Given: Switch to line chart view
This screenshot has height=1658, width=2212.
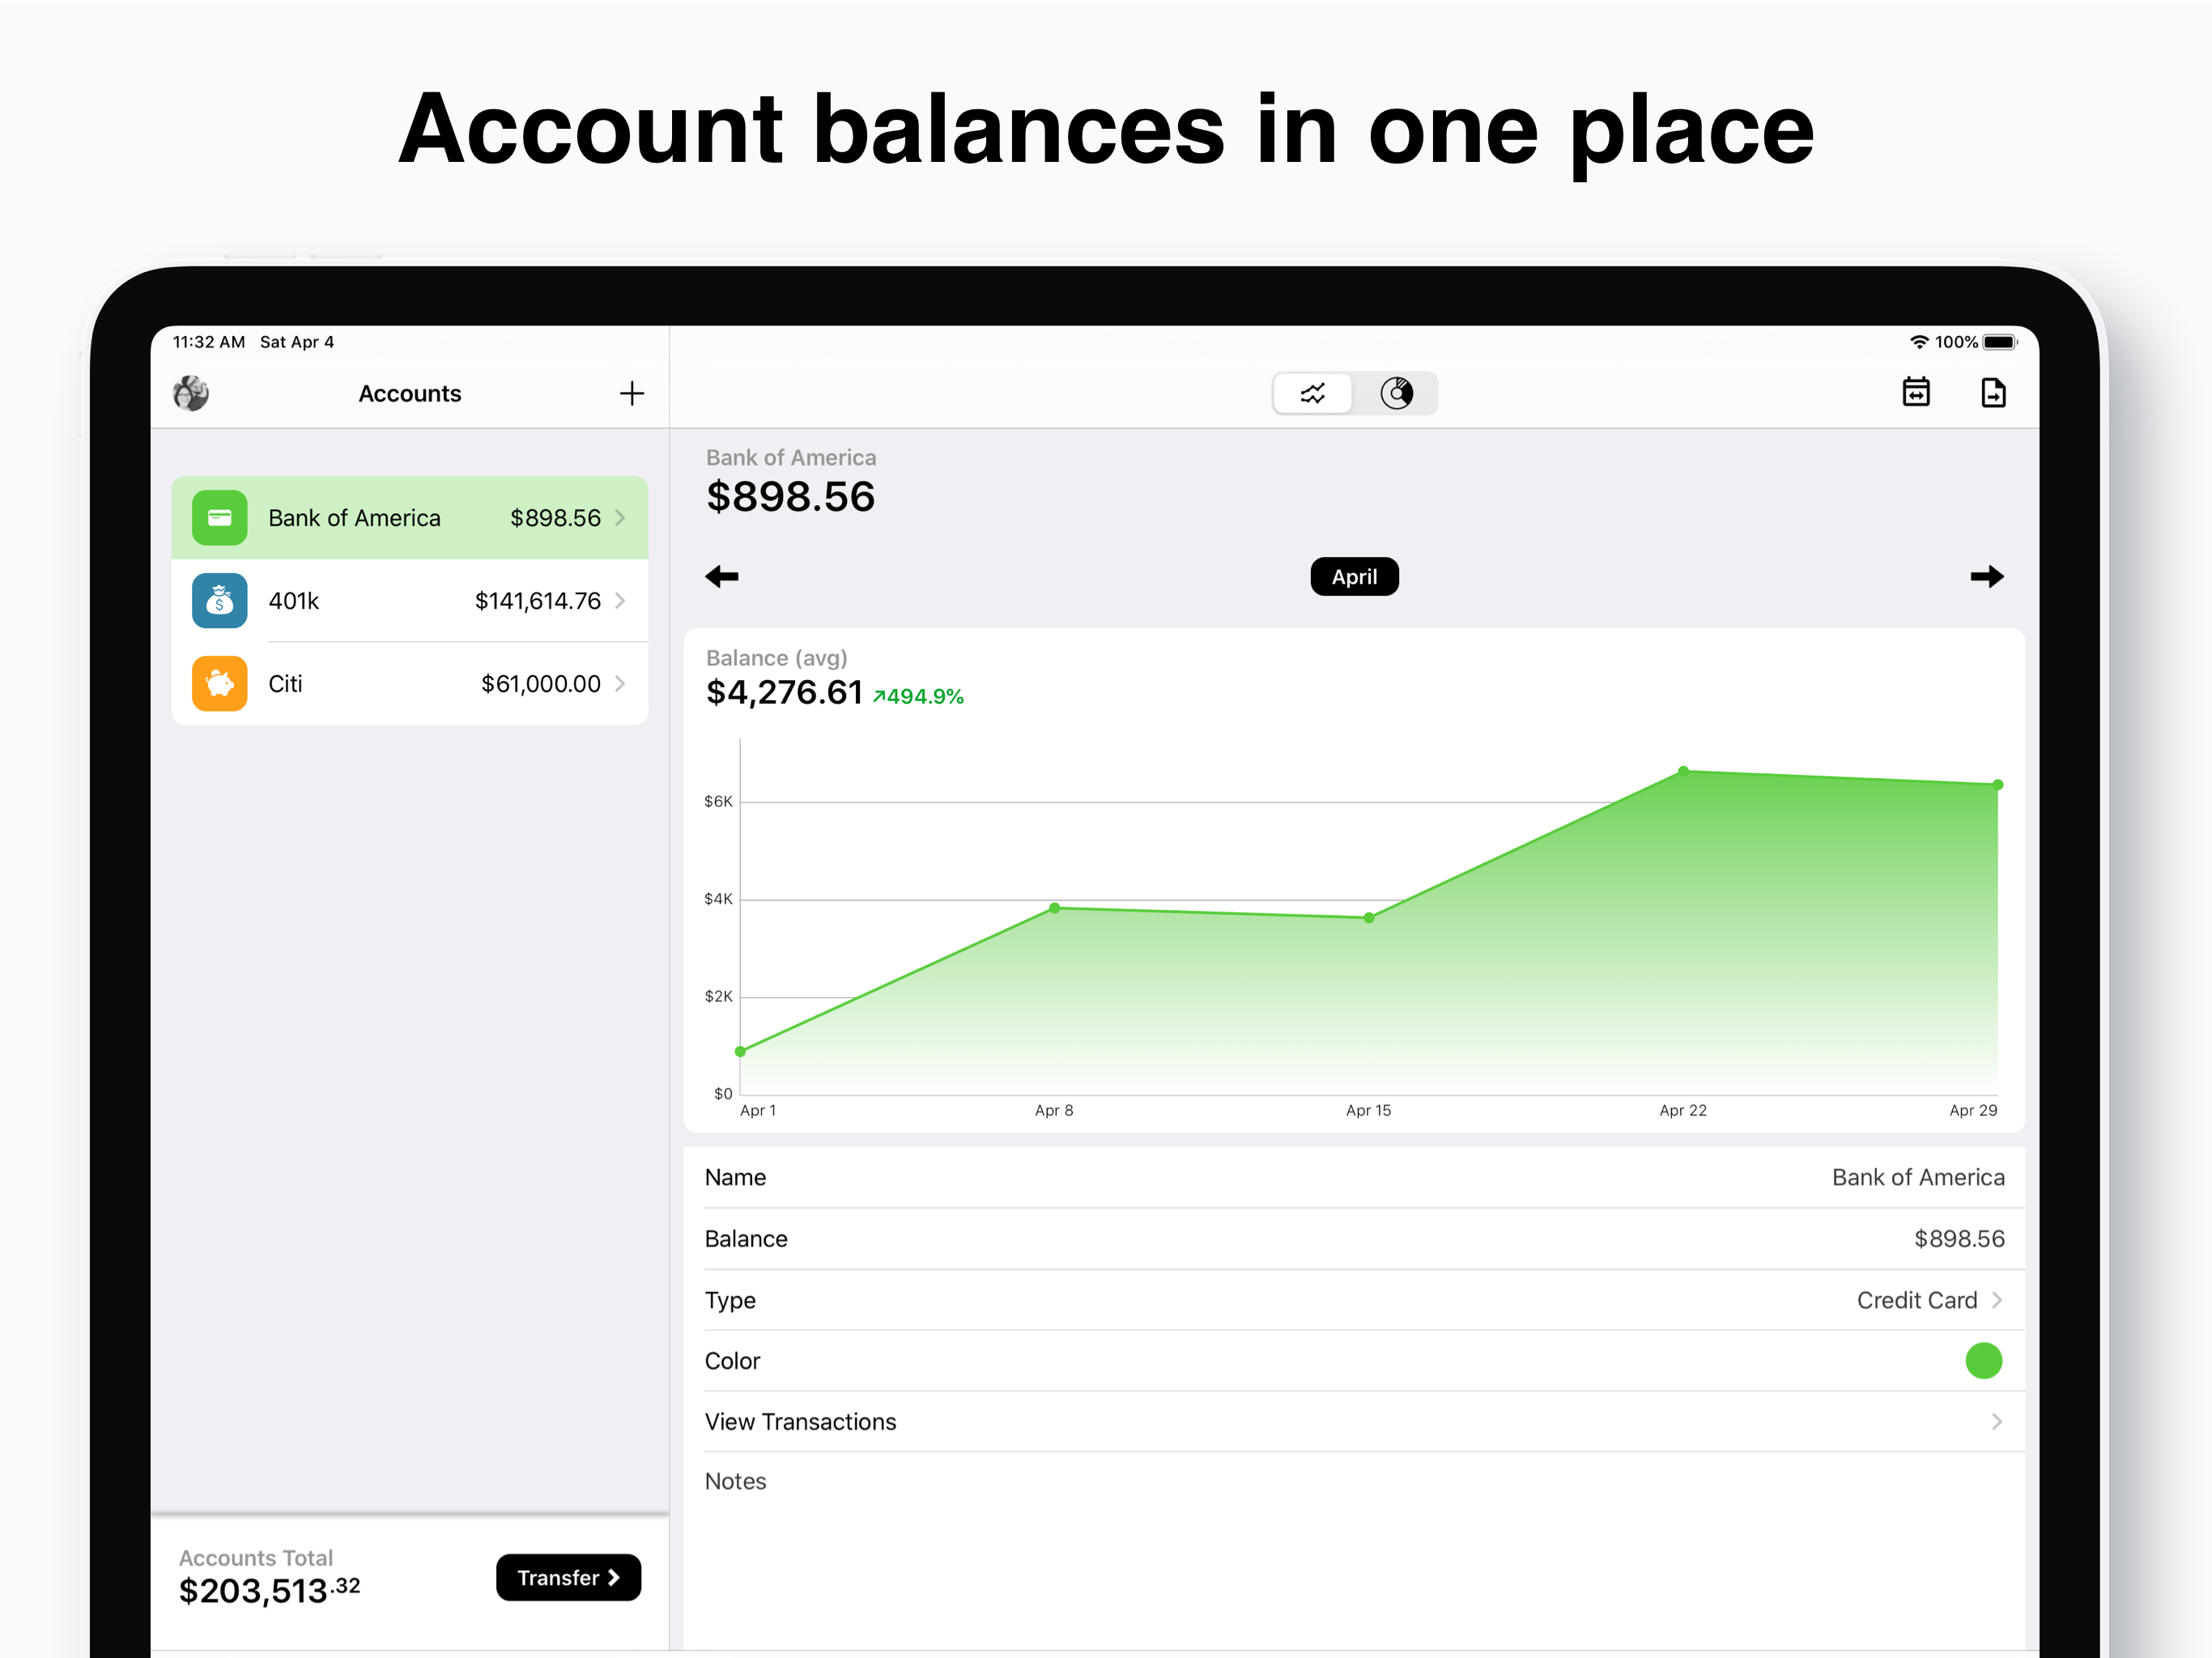Looking at the screenshot, I should point(1312,393).
